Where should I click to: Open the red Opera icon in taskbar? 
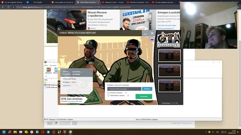[43, 132]
